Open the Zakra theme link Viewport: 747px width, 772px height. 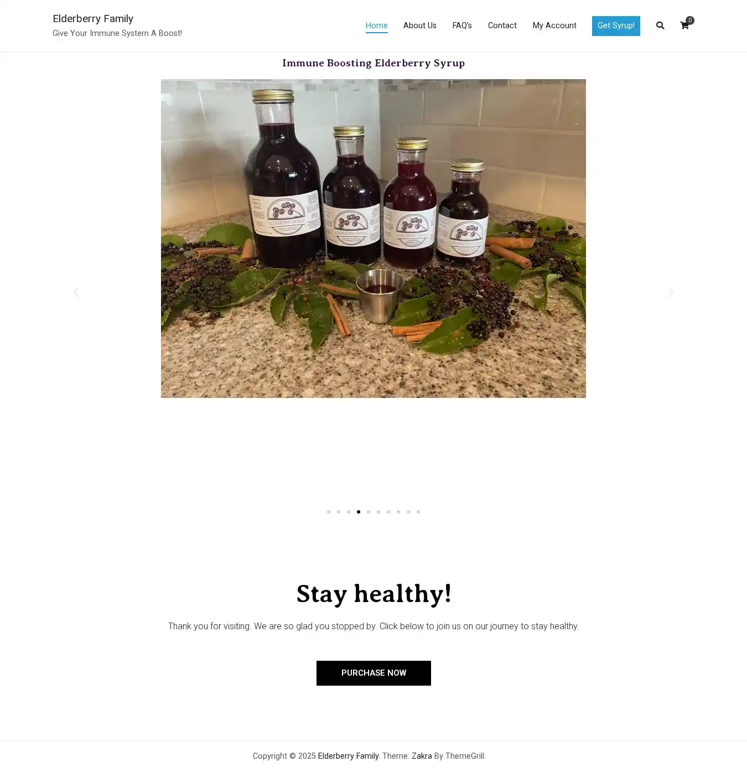pos(422,756)
